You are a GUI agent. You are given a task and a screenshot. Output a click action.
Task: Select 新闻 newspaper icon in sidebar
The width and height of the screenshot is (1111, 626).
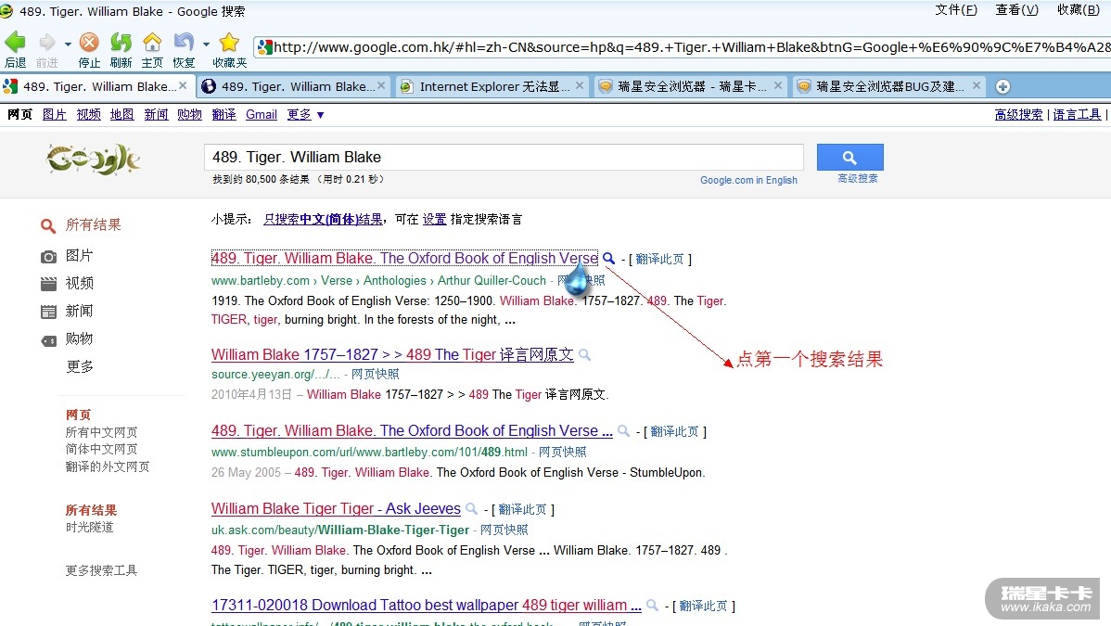click(49, 312)
